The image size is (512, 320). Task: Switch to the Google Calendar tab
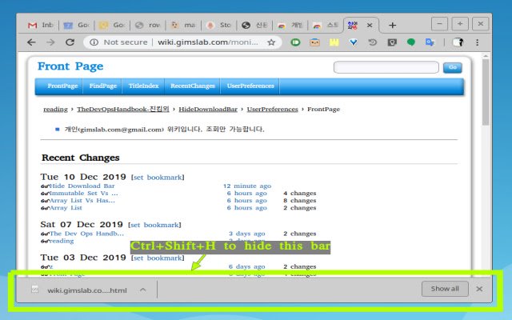[77, 25]
